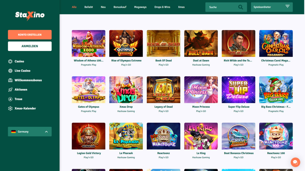This screenshot has width=305, height=171.
Task: Open the Drops & Wins category
Action: [162, 7]
